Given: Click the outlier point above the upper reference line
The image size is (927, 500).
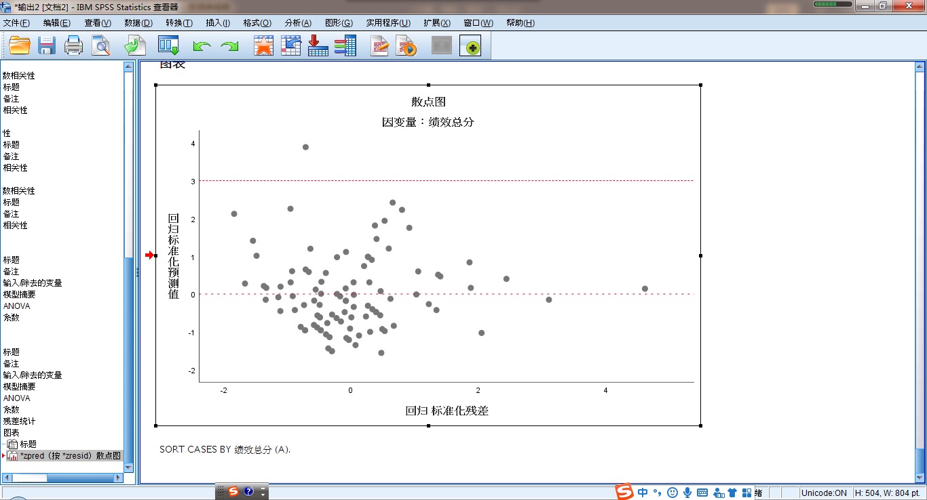Looking at the screenshot, I should [305, 147].
